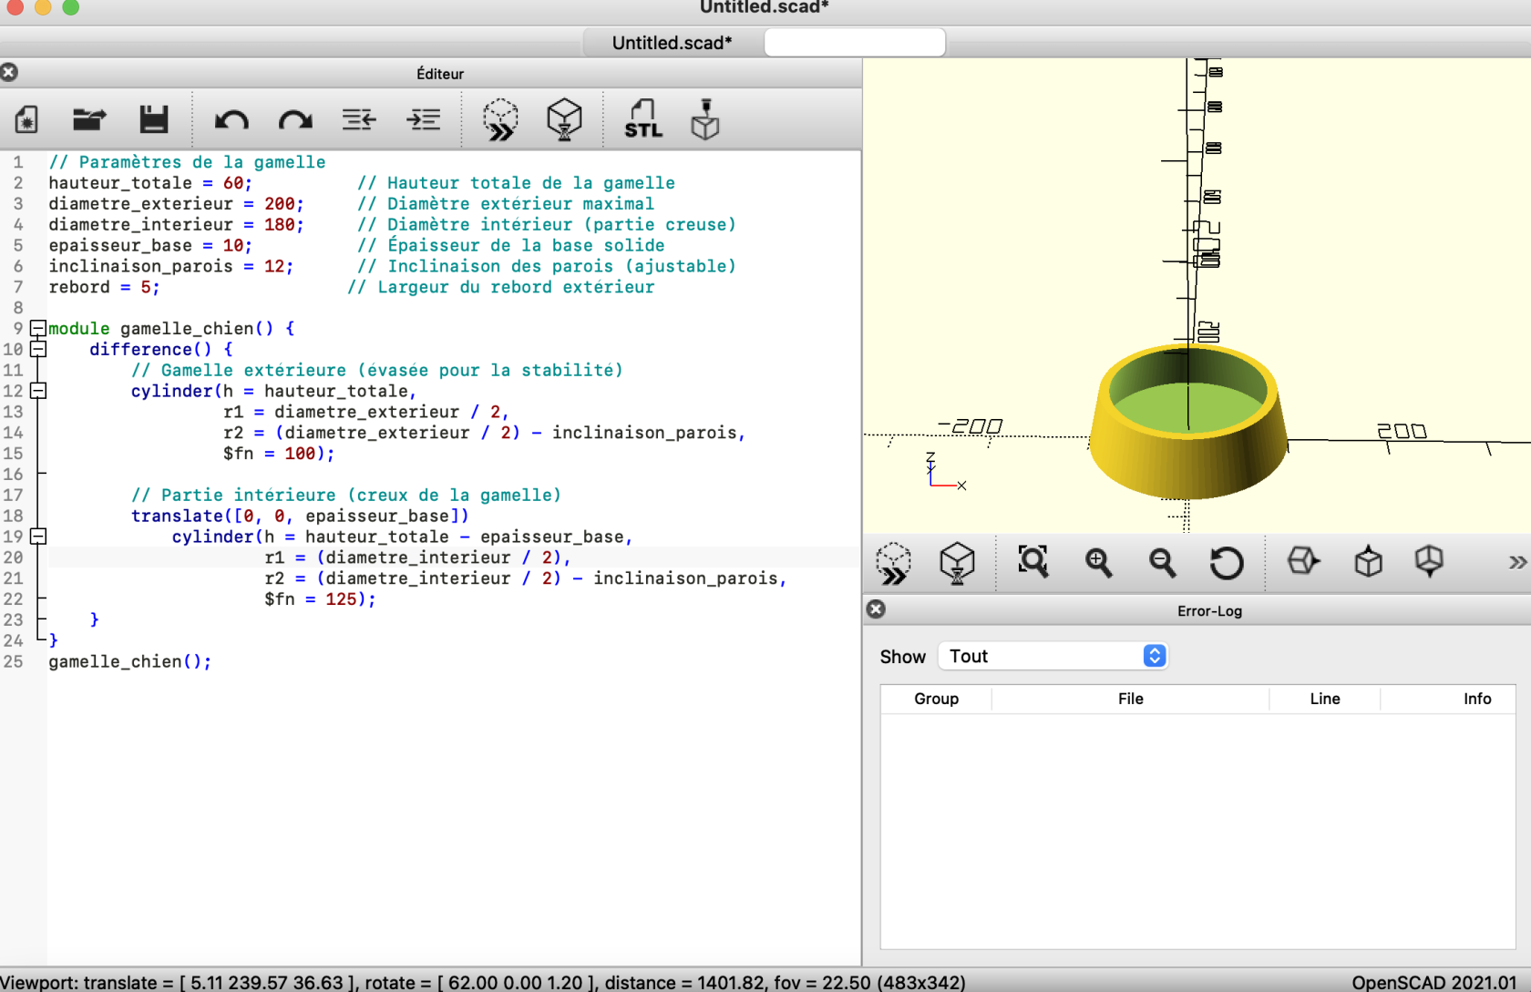
Task: Click the Viewport status text in the status bar
Action: (483, 982)
